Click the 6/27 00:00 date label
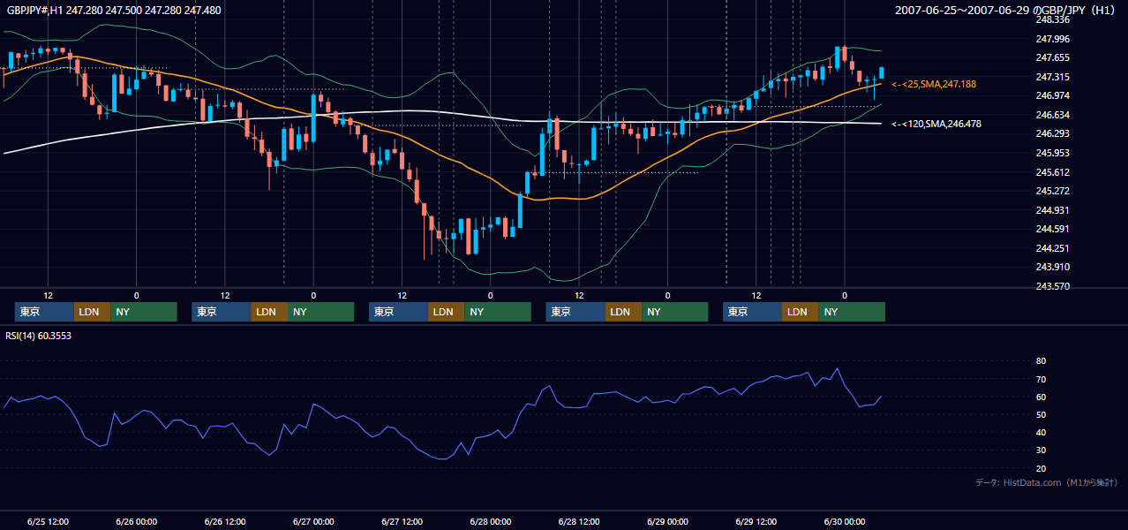 [x=313, y=522]
